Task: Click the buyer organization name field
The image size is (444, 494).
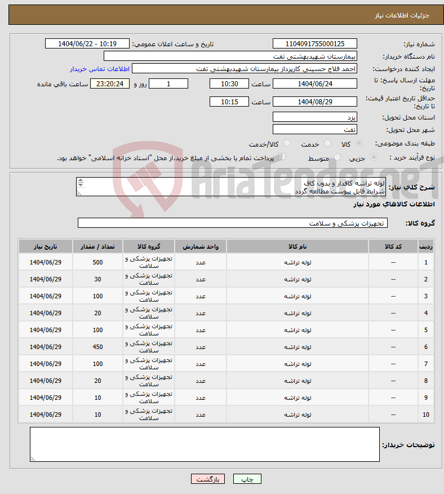Action: click(230, 56)
